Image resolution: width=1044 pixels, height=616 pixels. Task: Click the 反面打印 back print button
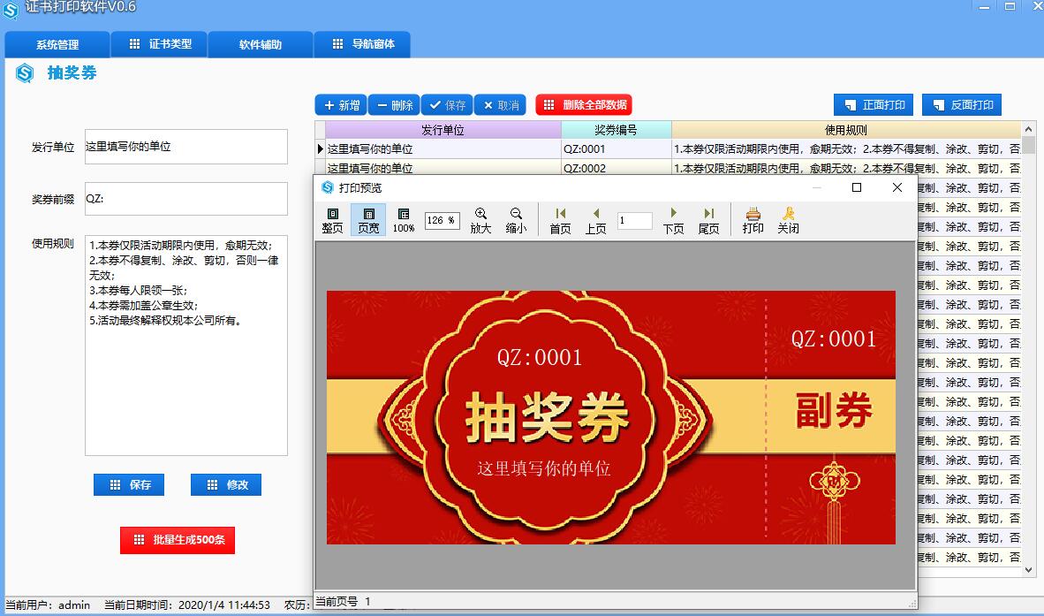962,105
